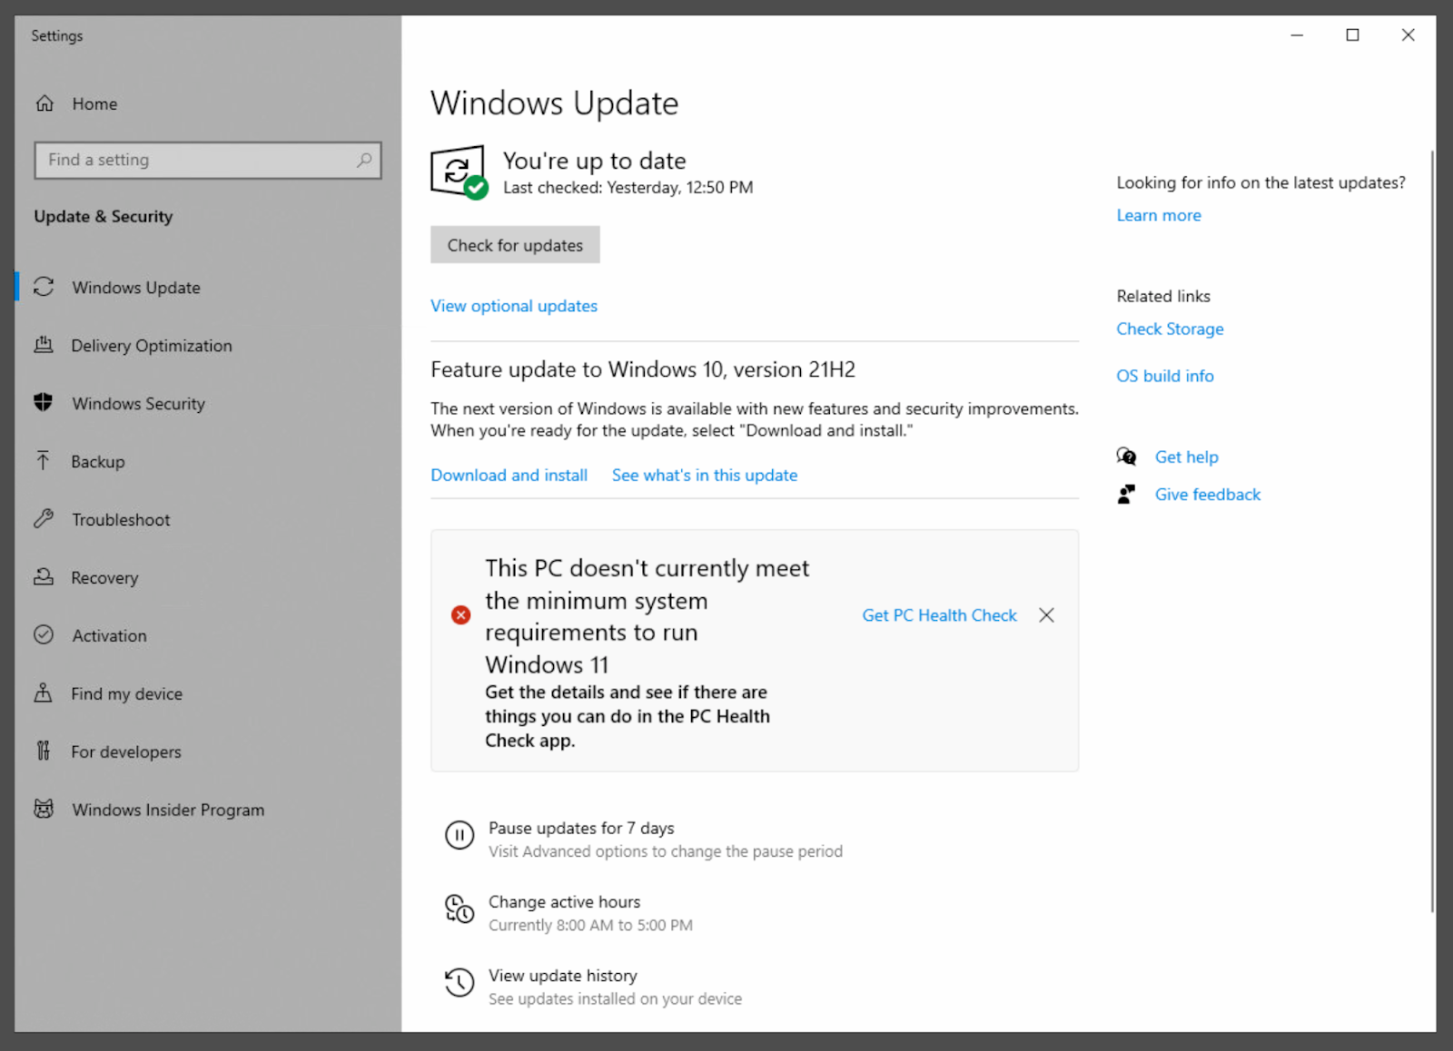This screenshot has height=1051, width=1453.
Task: Minimize the Settings window
Action: [1297, 34]
